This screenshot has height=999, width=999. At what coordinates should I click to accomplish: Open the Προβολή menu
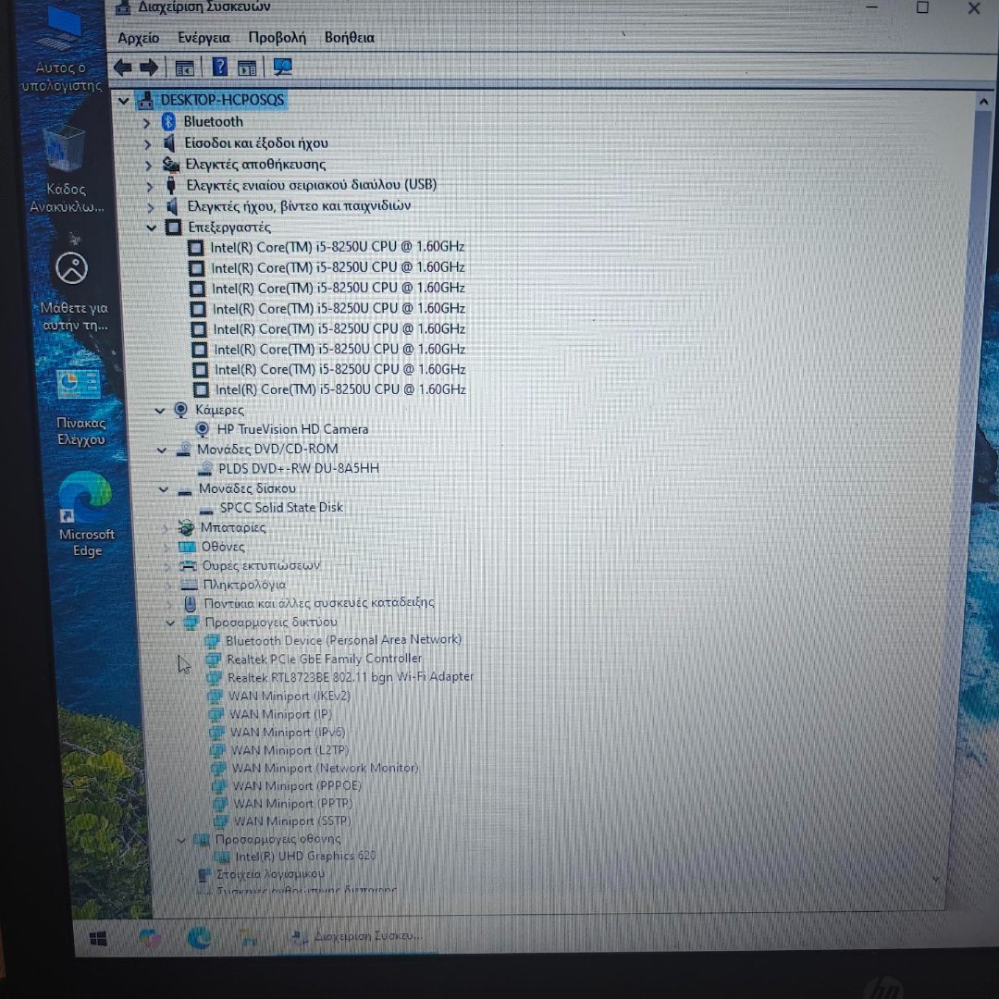point(277,38)
